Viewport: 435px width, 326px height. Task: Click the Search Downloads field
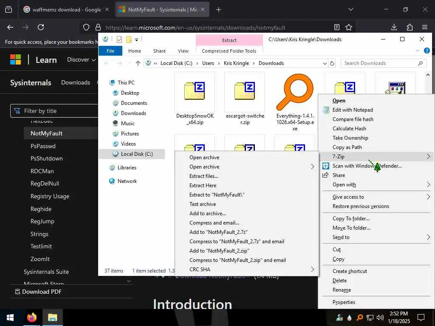tap(384, 63)
